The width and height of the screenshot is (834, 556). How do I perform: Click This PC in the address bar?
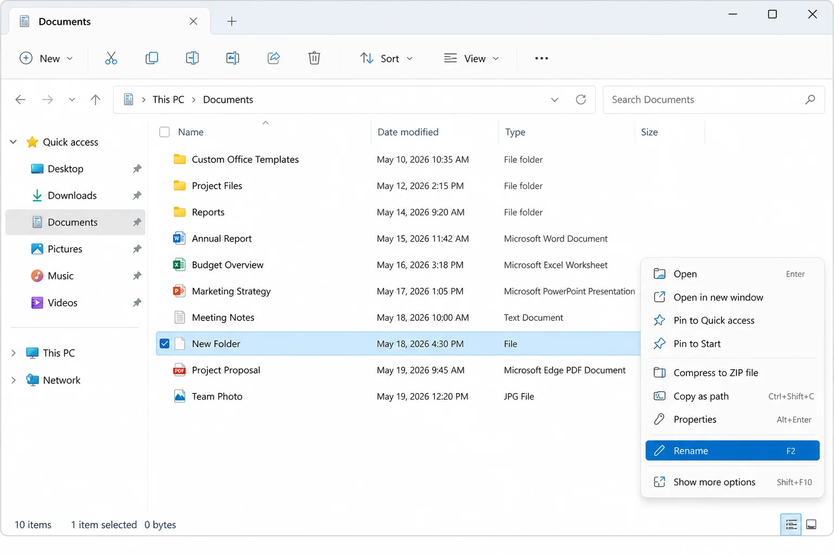[168, 99]
